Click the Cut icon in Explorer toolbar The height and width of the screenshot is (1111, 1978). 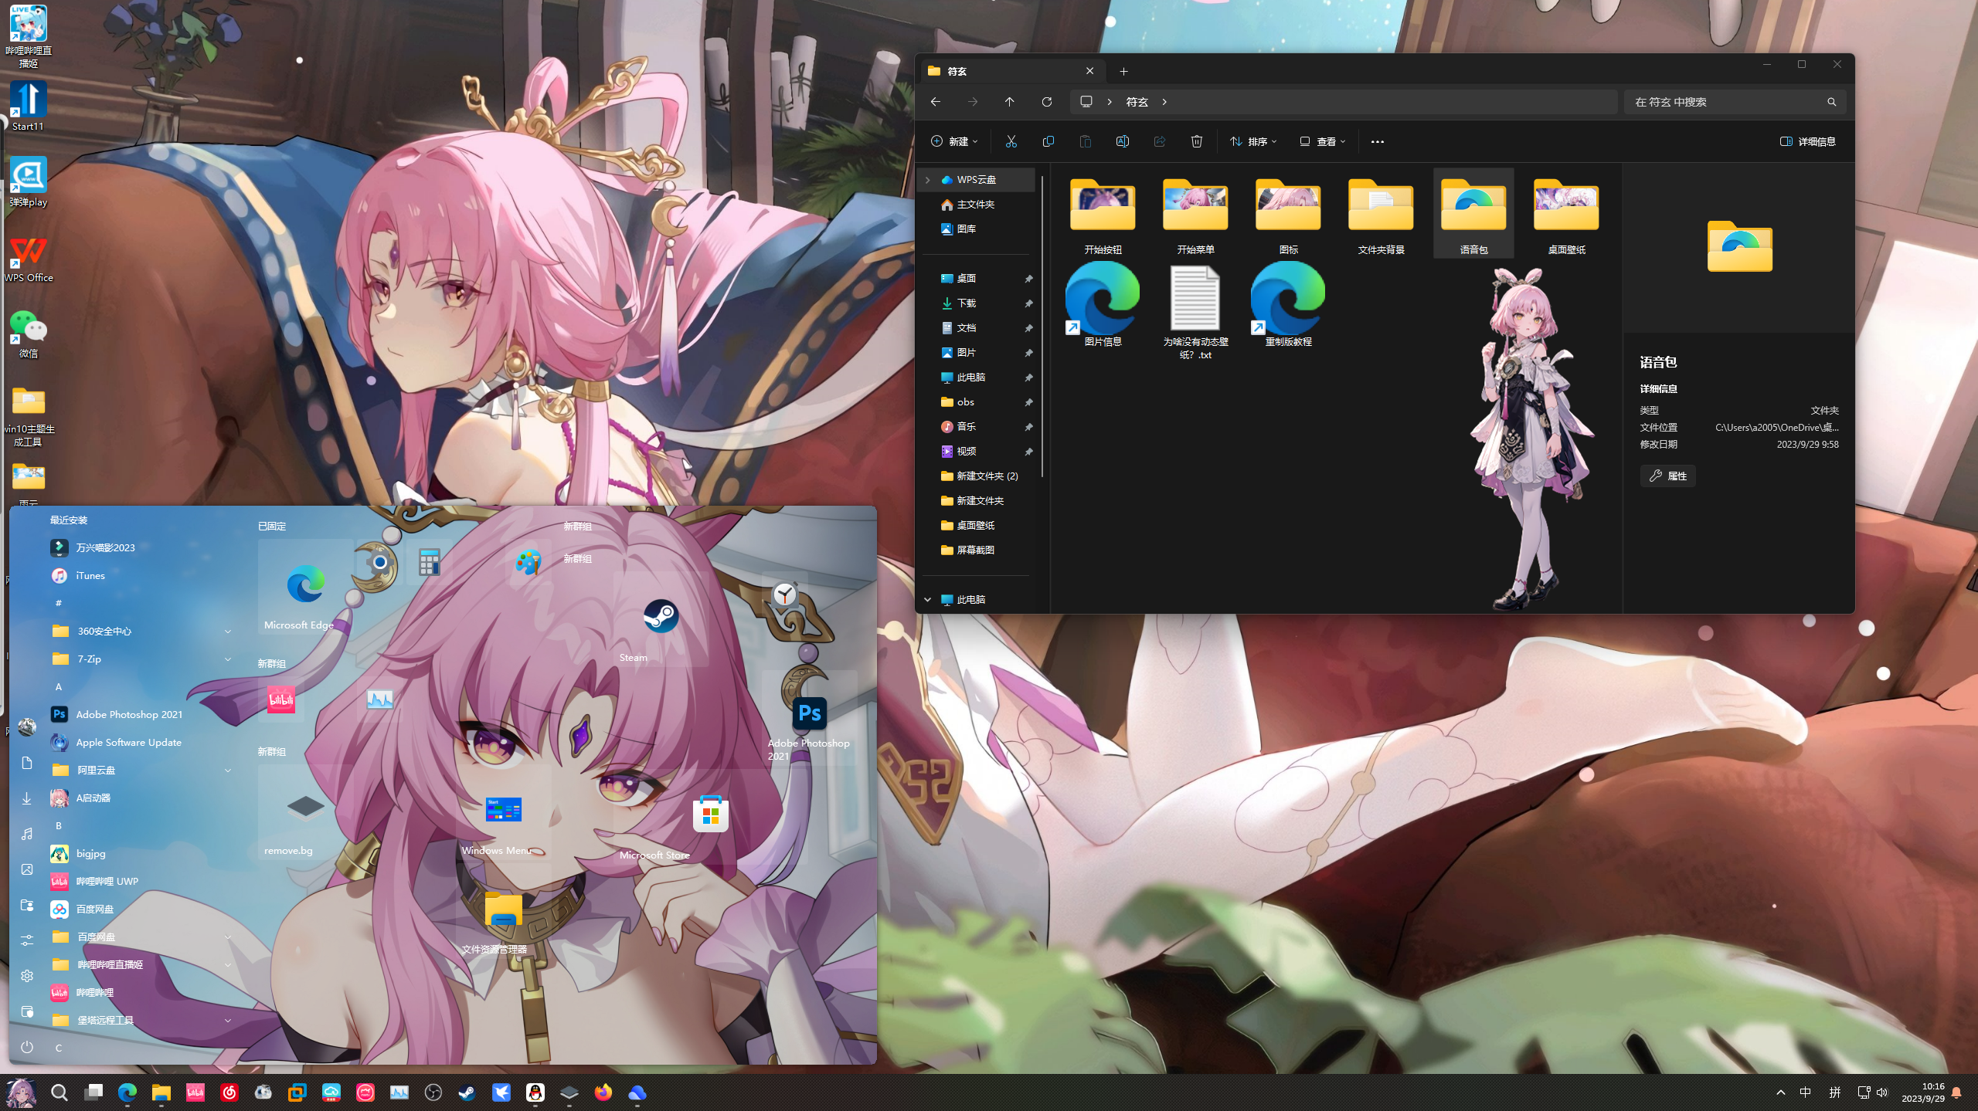click(x=1011, y=141)
